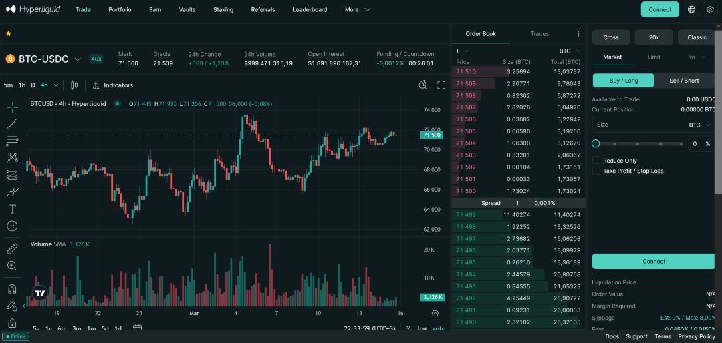Click the 20x leverage button

tap(653, 37)
